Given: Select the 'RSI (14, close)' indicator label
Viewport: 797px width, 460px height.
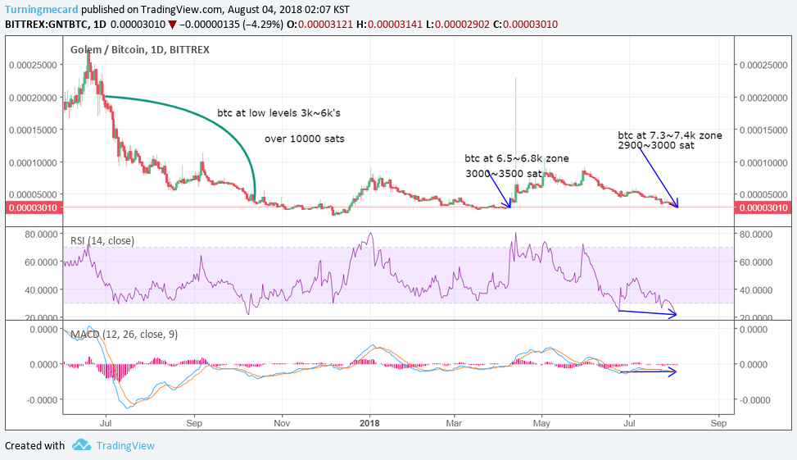Looking at the screenshot, I should 102,241.
